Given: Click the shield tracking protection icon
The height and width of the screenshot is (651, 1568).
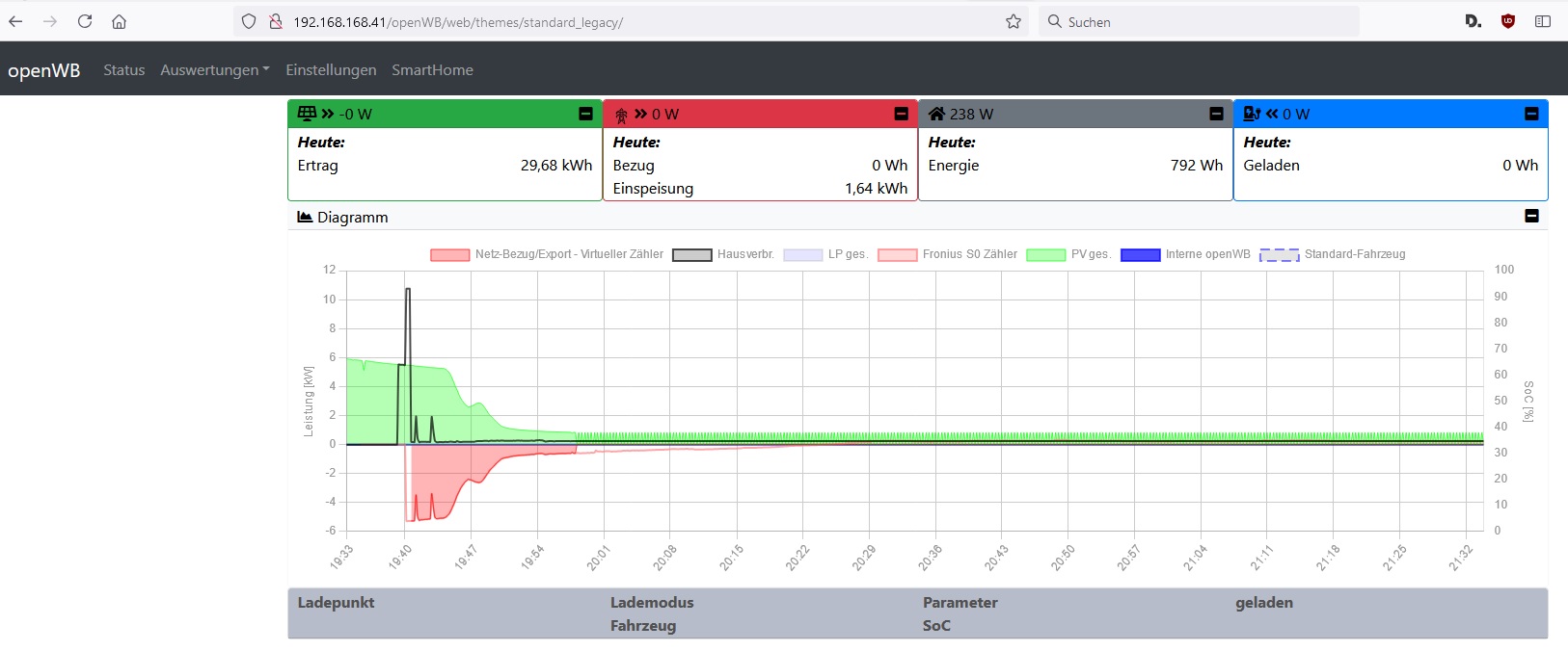Looking at the screenshot, I should pyautogui.click(x=249, y=21).
